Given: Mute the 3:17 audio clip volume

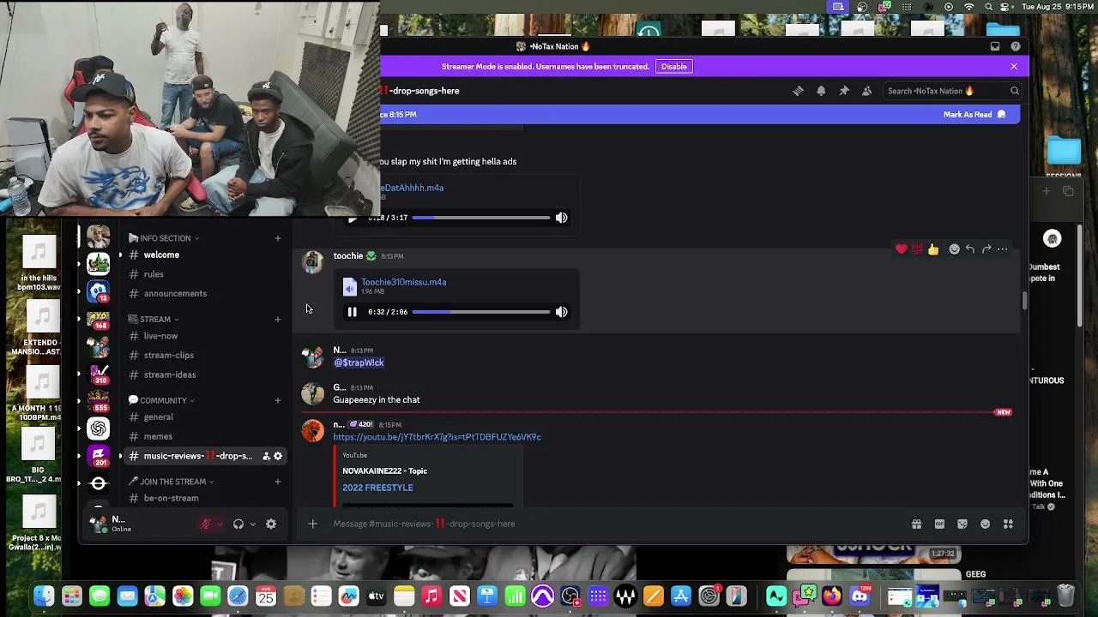Looking at the screenshot, I should [x=561, y=218].
